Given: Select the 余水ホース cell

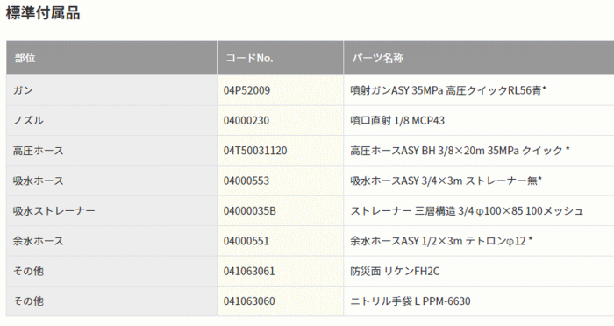Looking at the screenshot, I should pyautogui.click(x=111, y=241).
